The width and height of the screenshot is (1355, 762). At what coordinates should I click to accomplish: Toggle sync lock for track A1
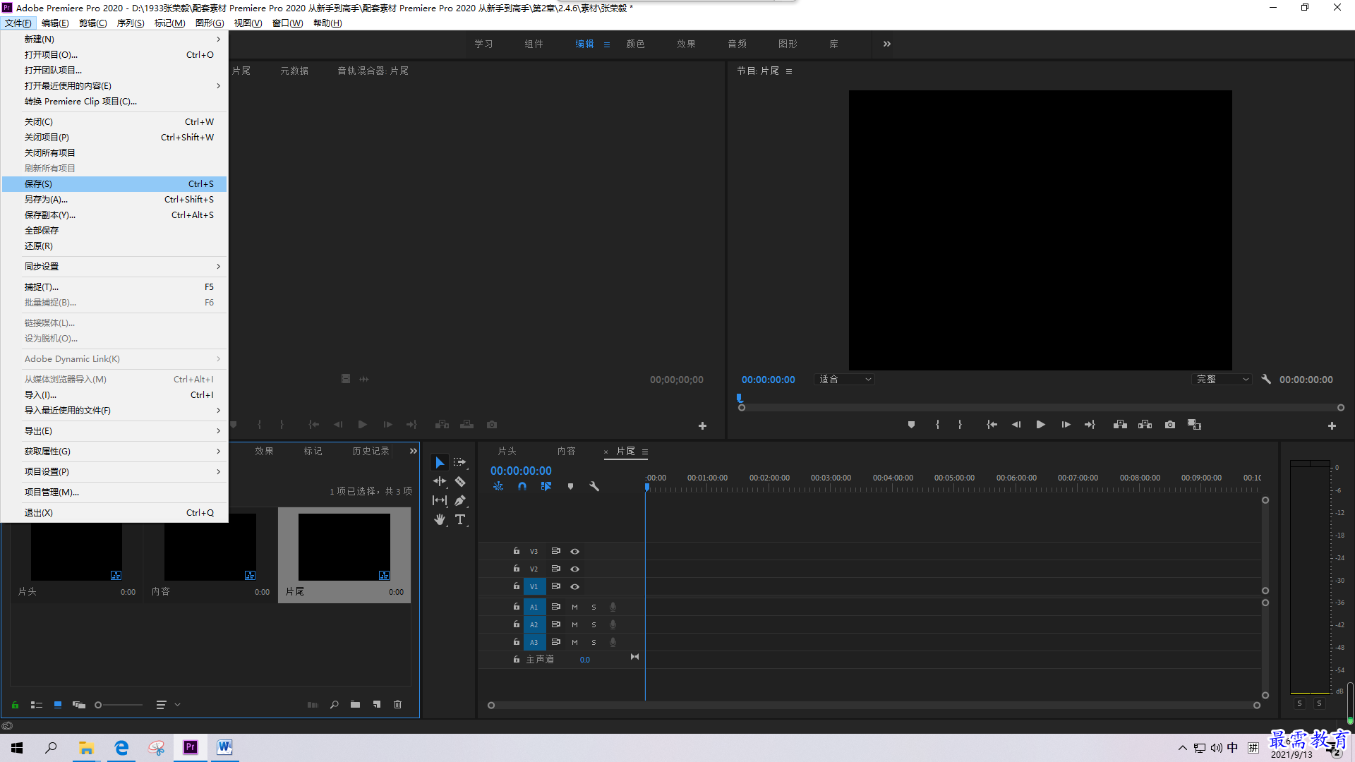coord(555,607)
